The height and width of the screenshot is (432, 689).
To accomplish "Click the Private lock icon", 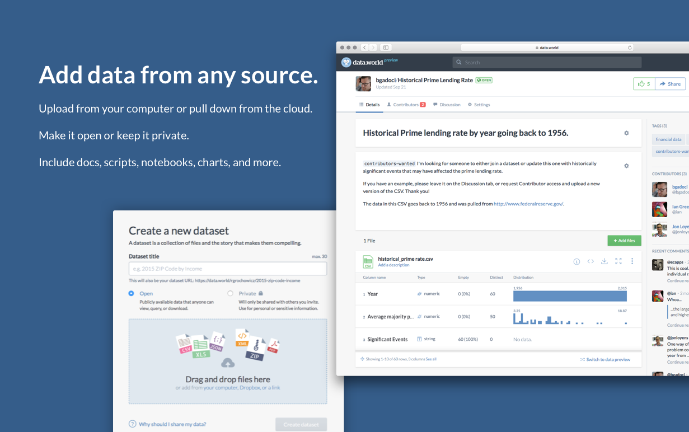I will click(x=261, y=293).
